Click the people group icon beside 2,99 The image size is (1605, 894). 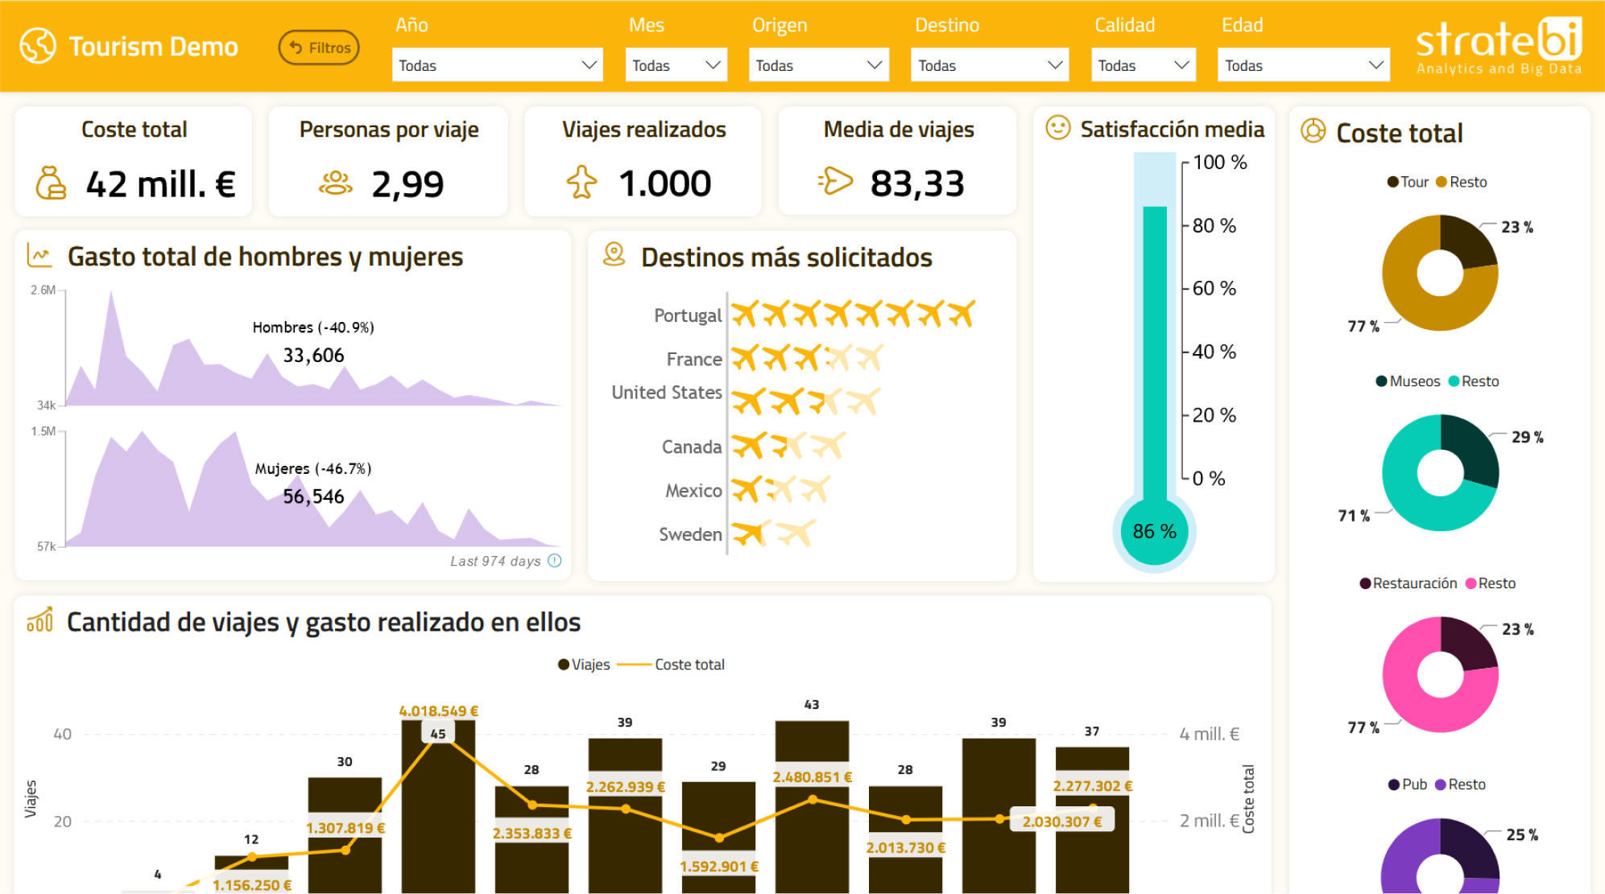point(336,183)
